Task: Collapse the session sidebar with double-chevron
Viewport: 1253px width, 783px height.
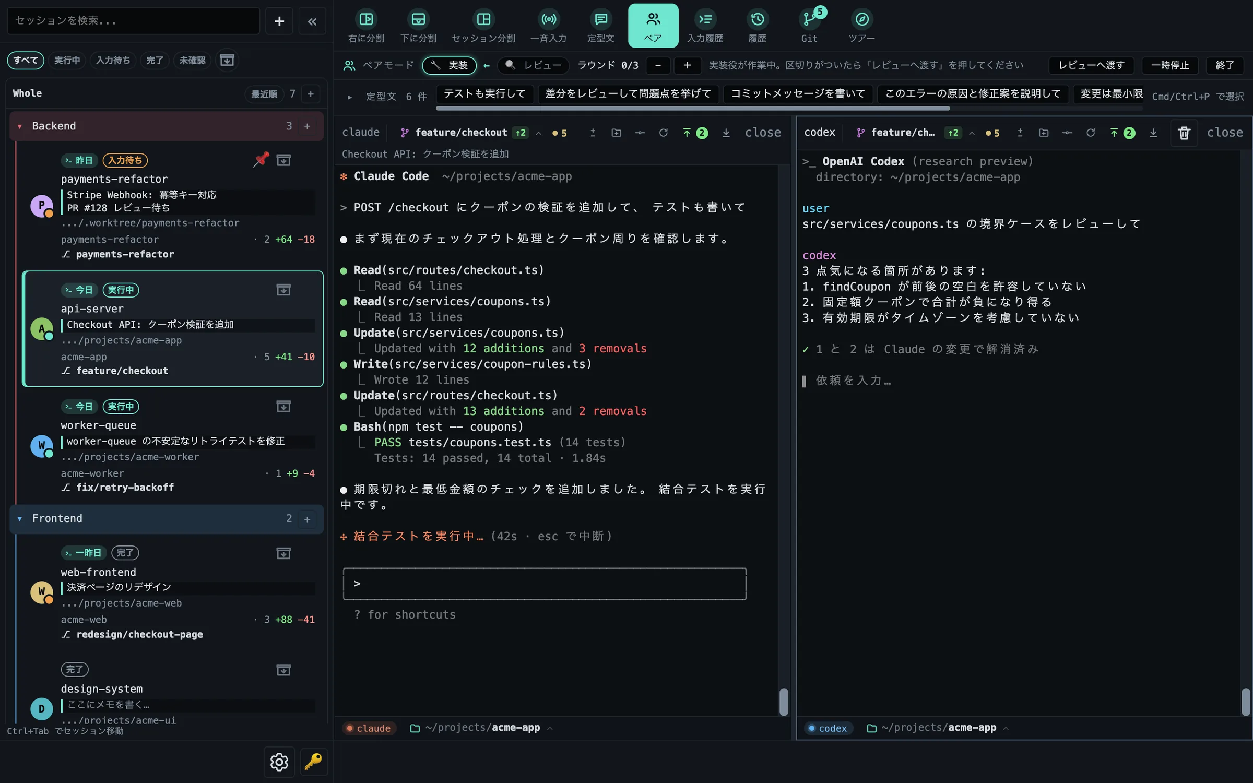Action: pyautogui.click(x=312, y=21)
